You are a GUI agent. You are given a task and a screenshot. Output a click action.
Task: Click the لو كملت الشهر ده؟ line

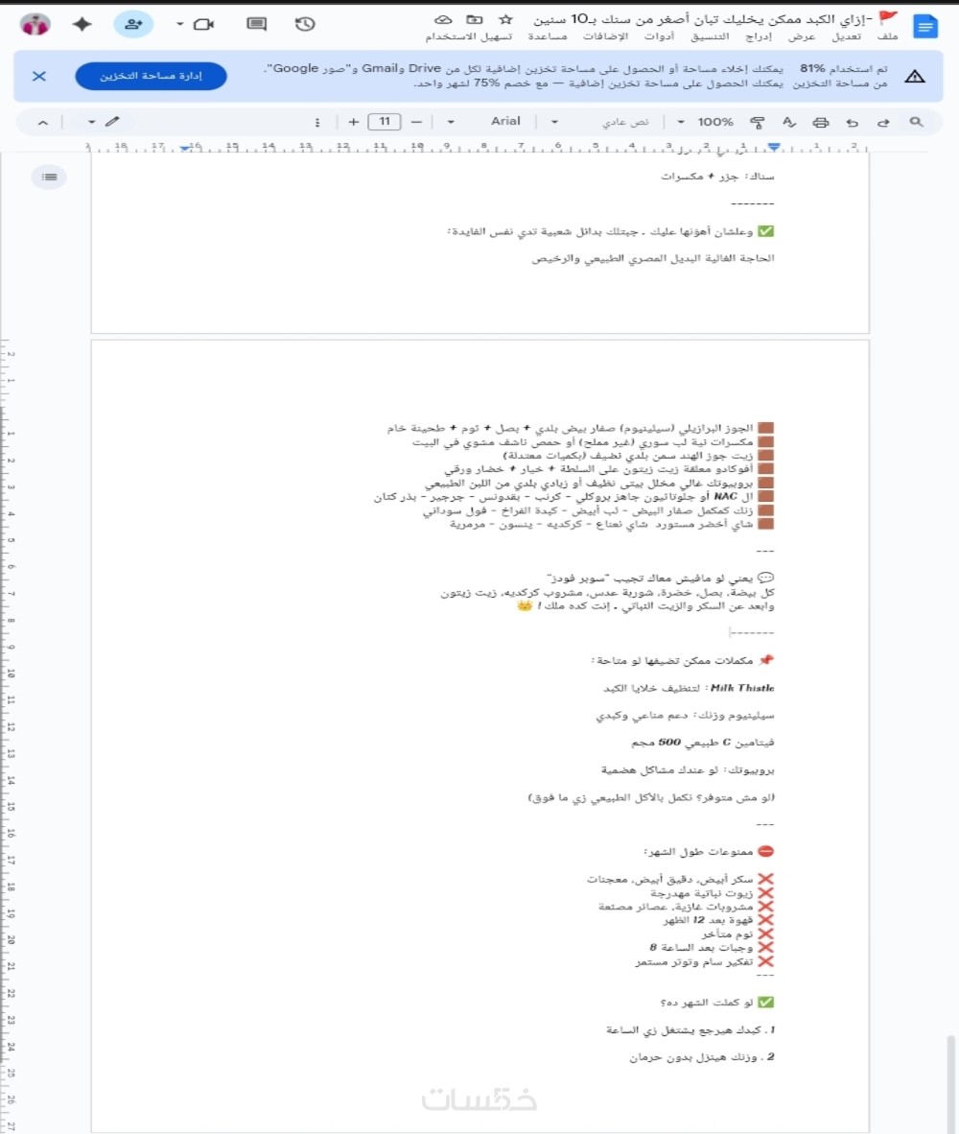pyautogui.click(x=717, y=1003)
